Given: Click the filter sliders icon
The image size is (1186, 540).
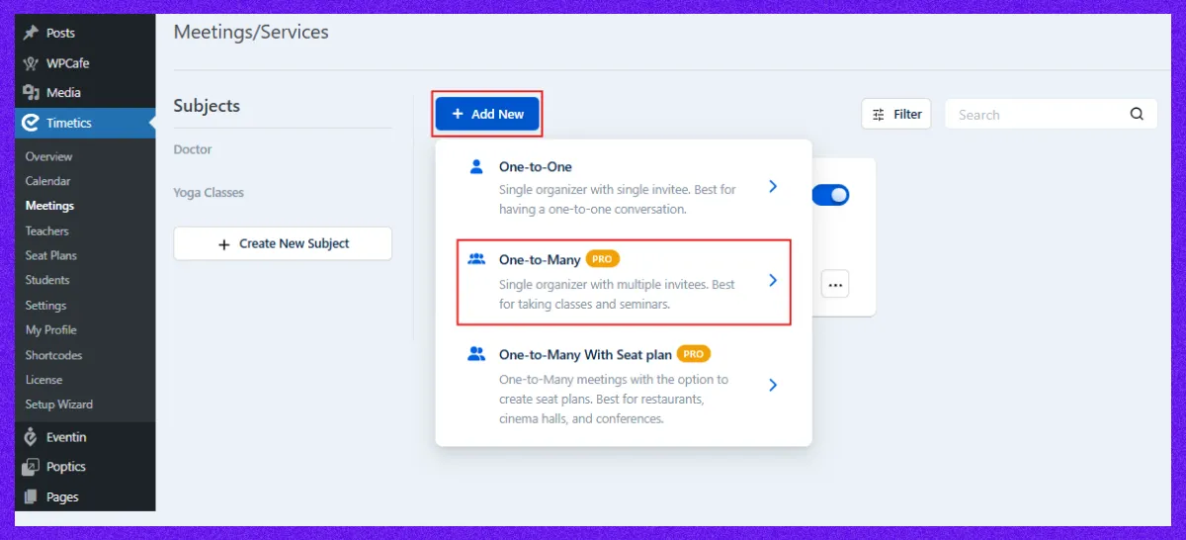Looking at the screenshot, I should pyautogui.click(x=879, y=115).
